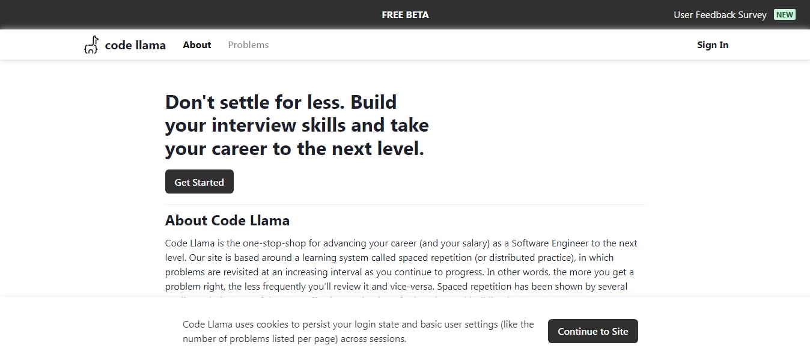Click the llama logo icon
Screen dimensions: 810x360
pos(91,45)
